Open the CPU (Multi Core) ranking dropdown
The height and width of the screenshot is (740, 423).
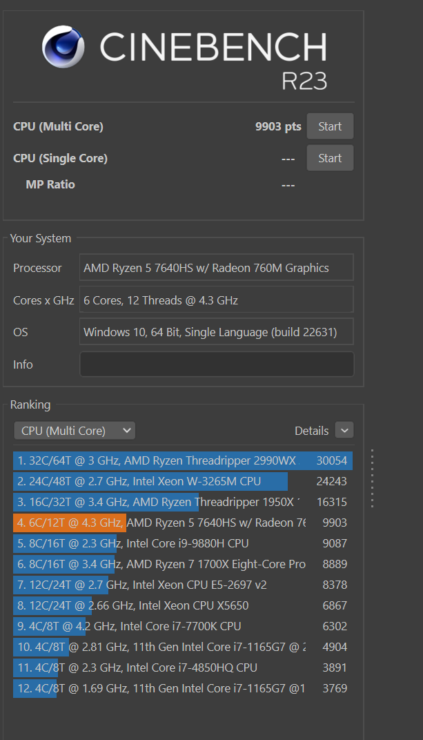pos(75,431)
